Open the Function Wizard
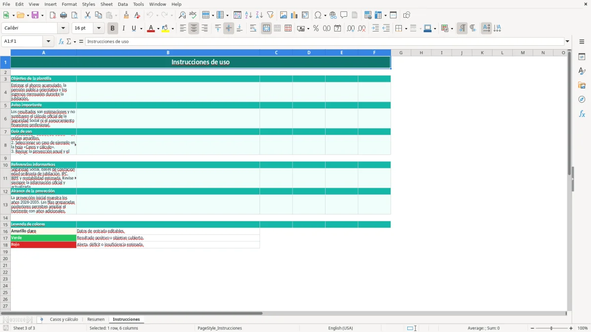The width and height of the screenshot is (591, 332). tap(62, 41)
